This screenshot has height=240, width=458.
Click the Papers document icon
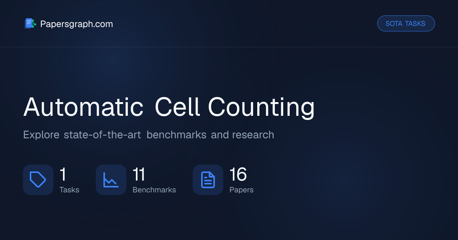click(x=208, y=180)
